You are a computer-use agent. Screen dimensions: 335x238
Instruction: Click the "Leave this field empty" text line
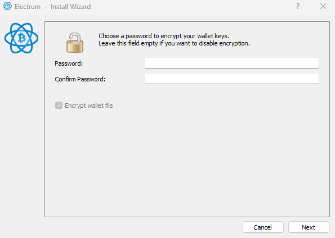[174, 43]
